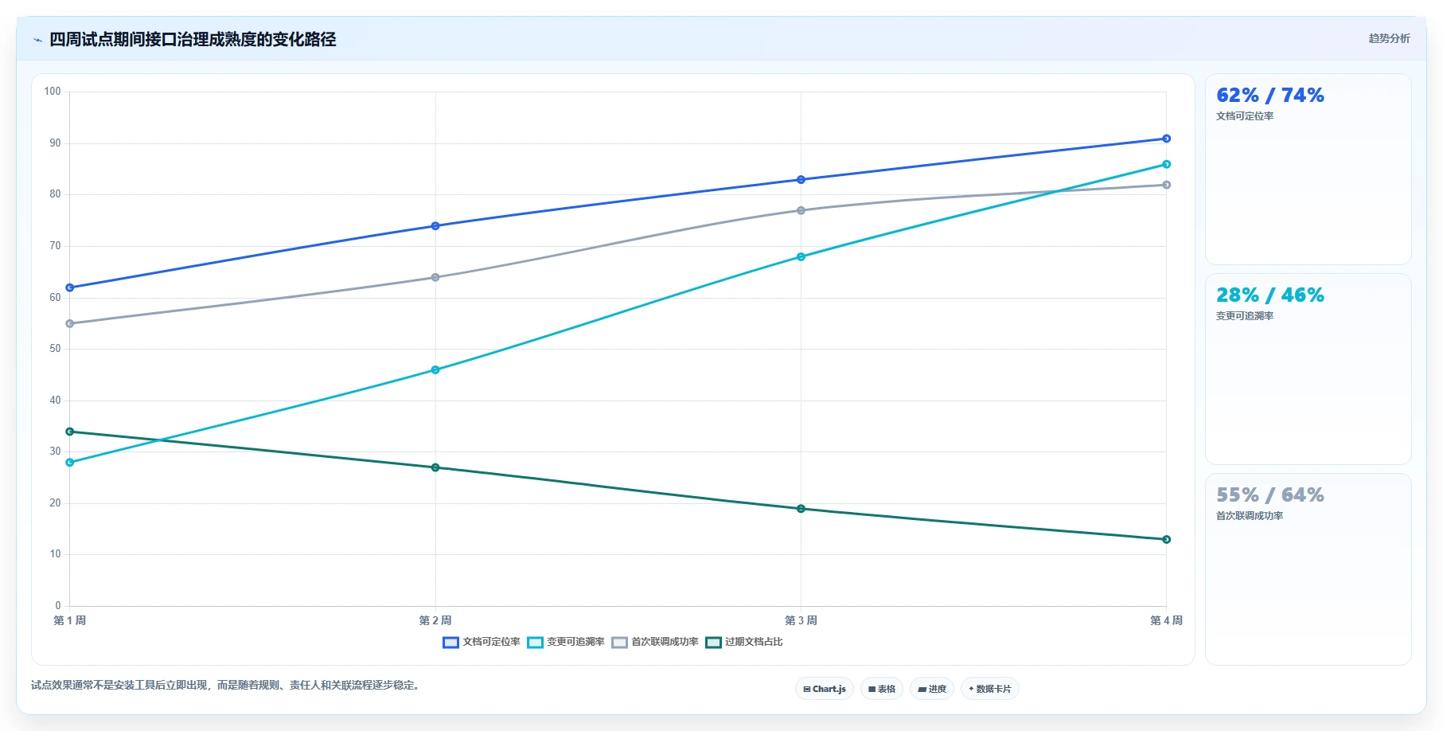Click the 首次联调成功率 point at 第 1 周

[x=70, y=323]
